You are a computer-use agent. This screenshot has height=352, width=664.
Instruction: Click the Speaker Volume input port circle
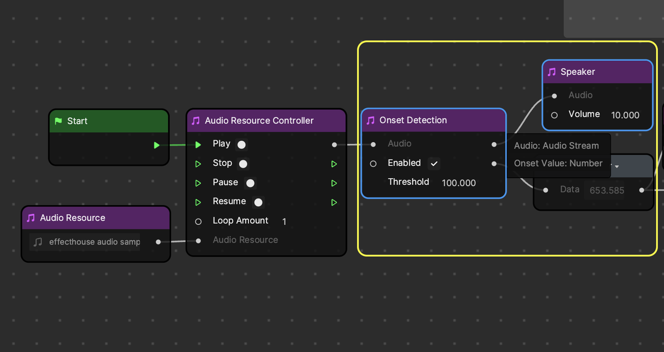pos(554,115)
